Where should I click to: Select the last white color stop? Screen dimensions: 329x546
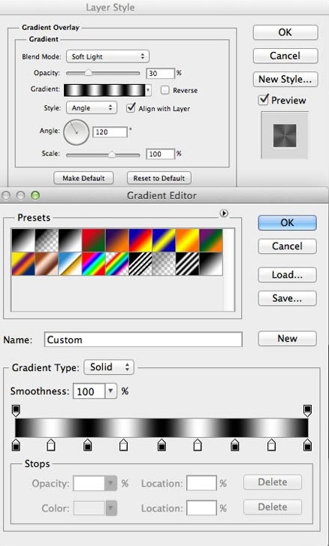[272, 445]
